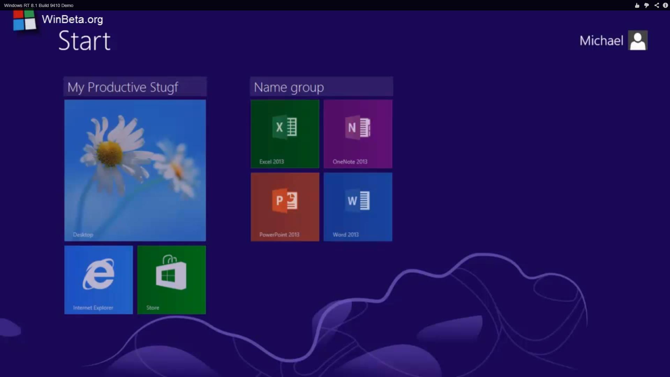Open the OneNote 2013 tile
This screenshot has height=377, width=670.
358,134
